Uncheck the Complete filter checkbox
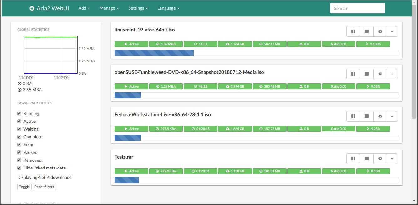418x205 pixels. [x=19, y=137]
